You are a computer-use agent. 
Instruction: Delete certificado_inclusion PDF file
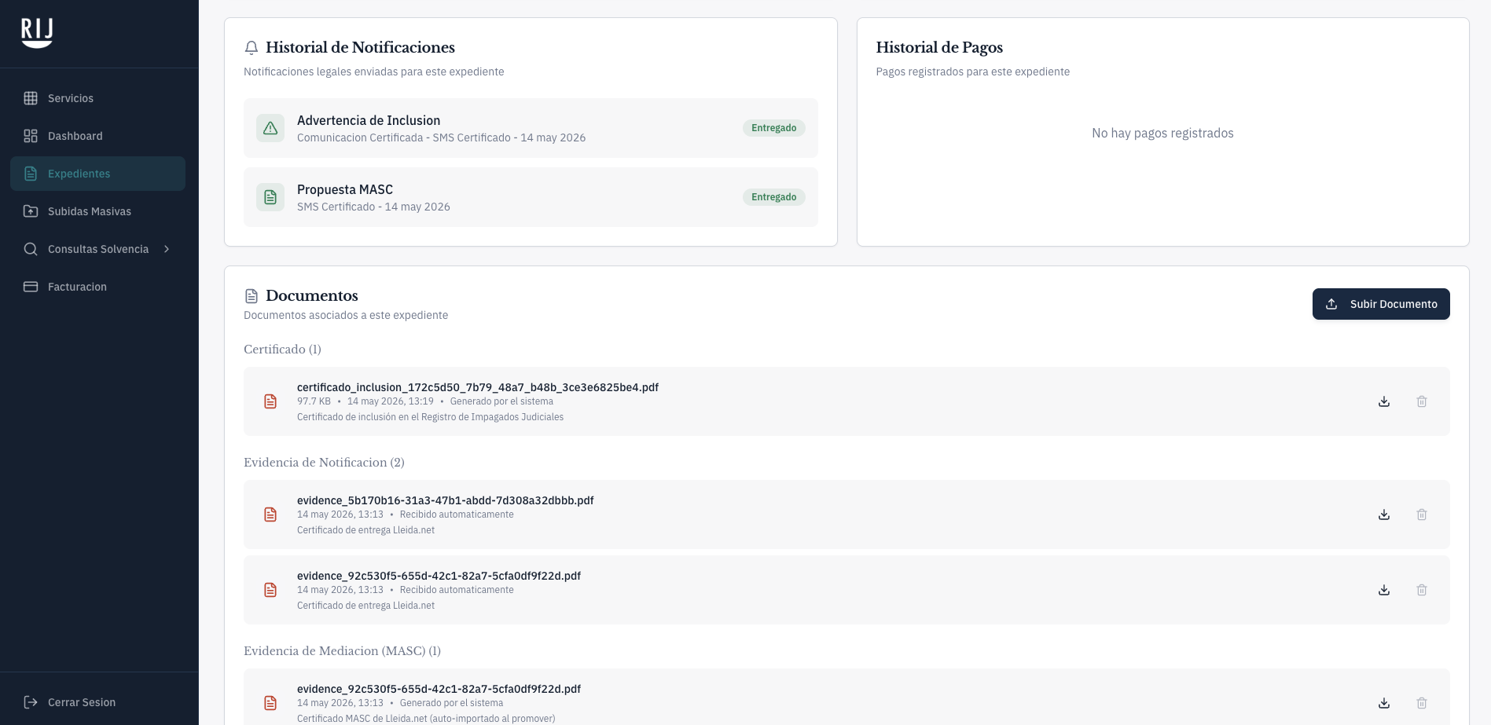1422,401
